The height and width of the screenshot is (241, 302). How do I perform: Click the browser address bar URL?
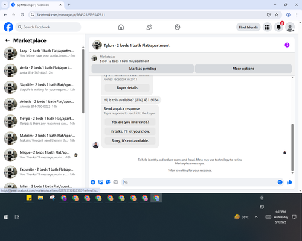tap(71, 15)
